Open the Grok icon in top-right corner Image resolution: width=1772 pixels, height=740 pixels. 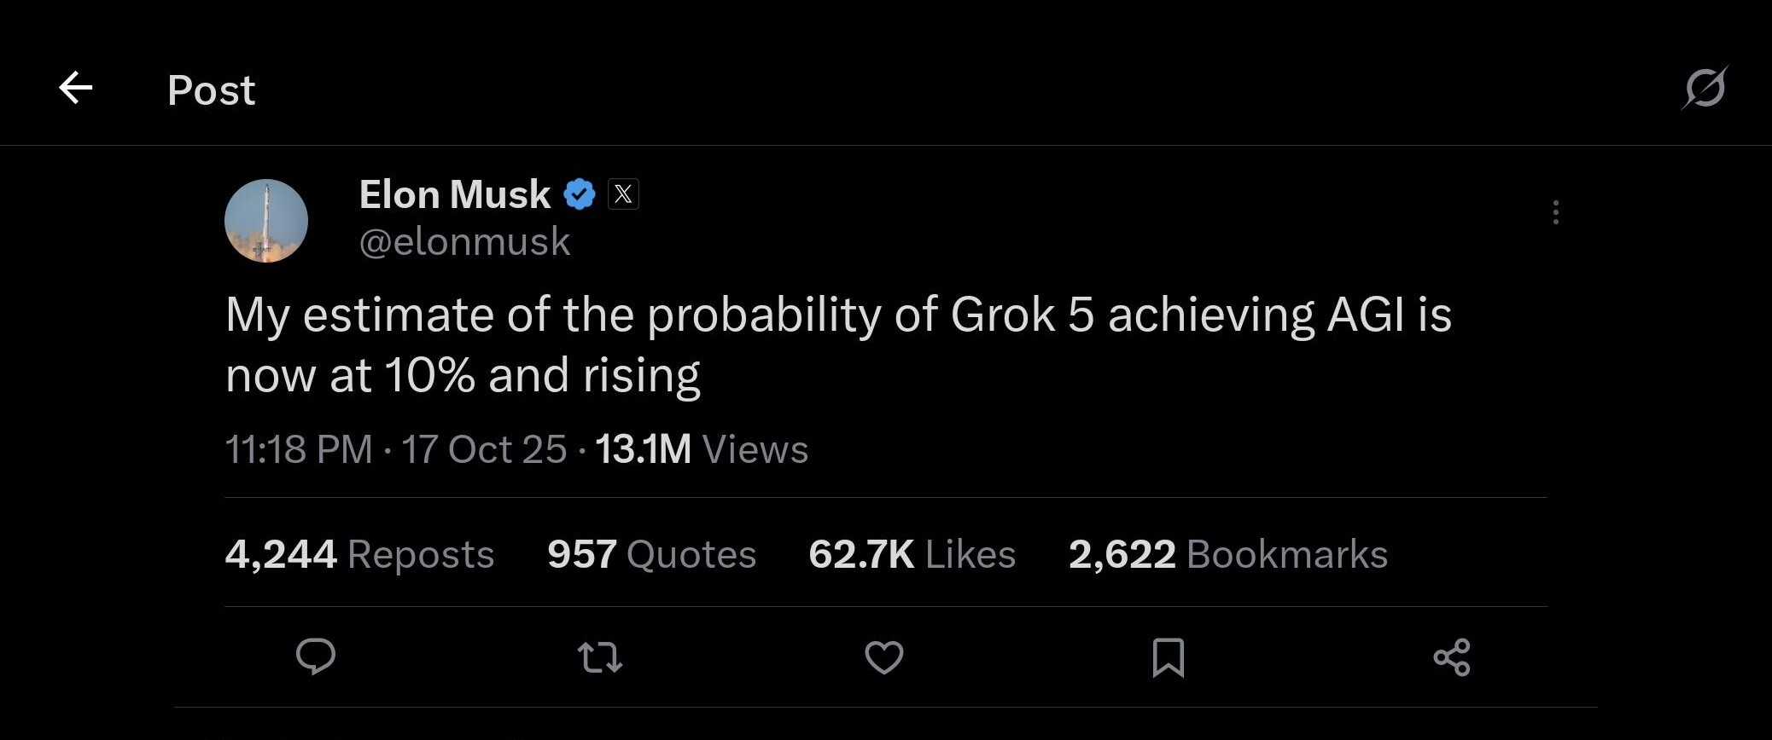pyautogui.click(x=1705, y=88)
